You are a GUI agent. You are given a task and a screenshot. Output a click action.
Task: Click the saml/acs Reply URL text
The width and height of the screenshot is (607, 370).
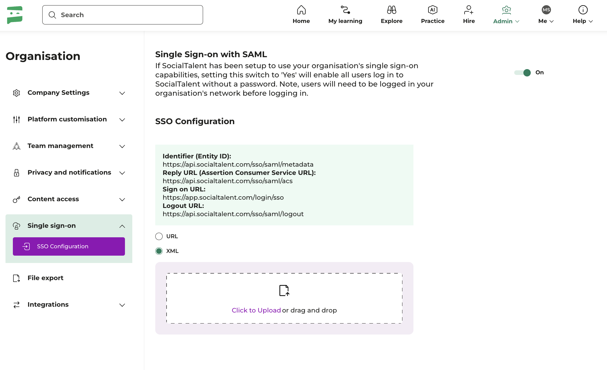click(x=228, y=181)
